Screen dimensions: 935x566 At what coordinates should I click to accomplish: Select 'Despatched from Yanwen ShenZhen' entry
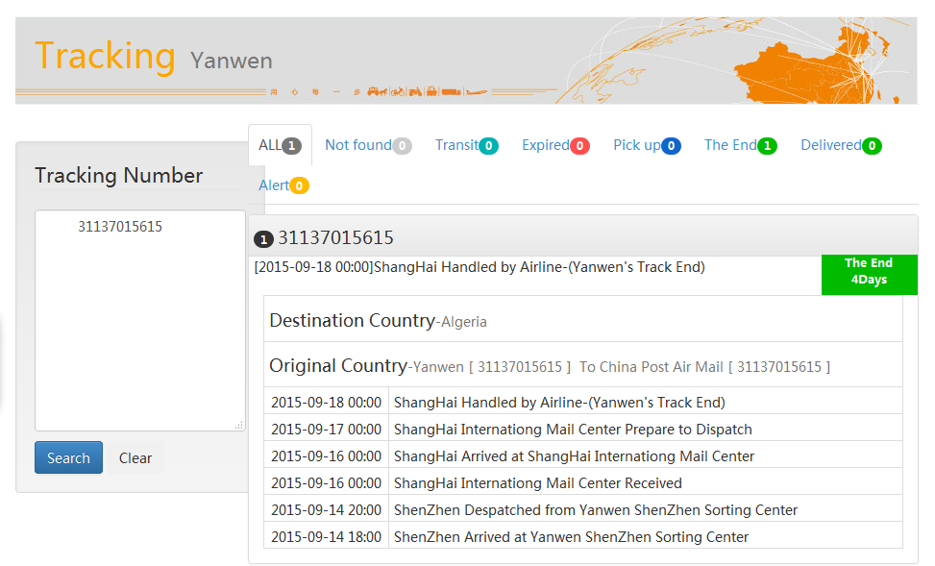[646, 510]
